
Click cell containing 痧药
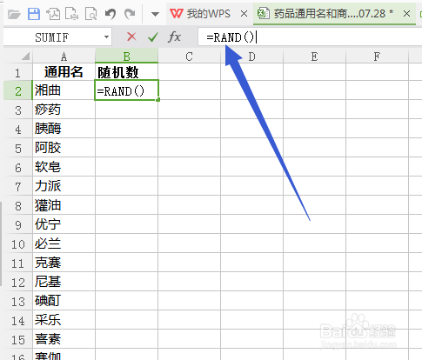(64, 110)
